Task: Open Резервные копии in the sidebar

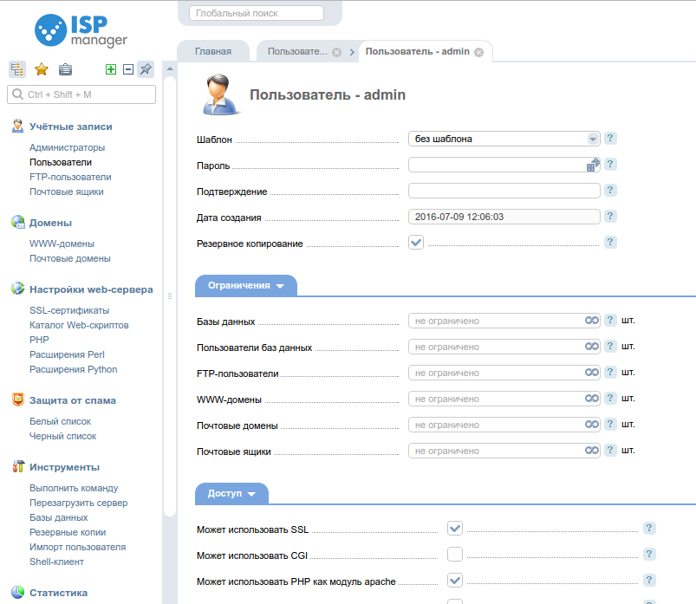Action: 68,532
